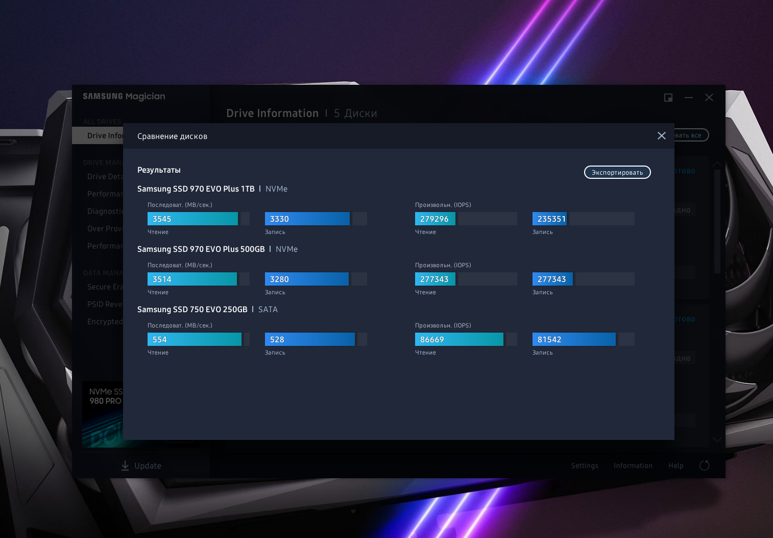Screen dimensions: 773x538
Task: Click the Update label in sidebar footer
Action: coord(148,466)
